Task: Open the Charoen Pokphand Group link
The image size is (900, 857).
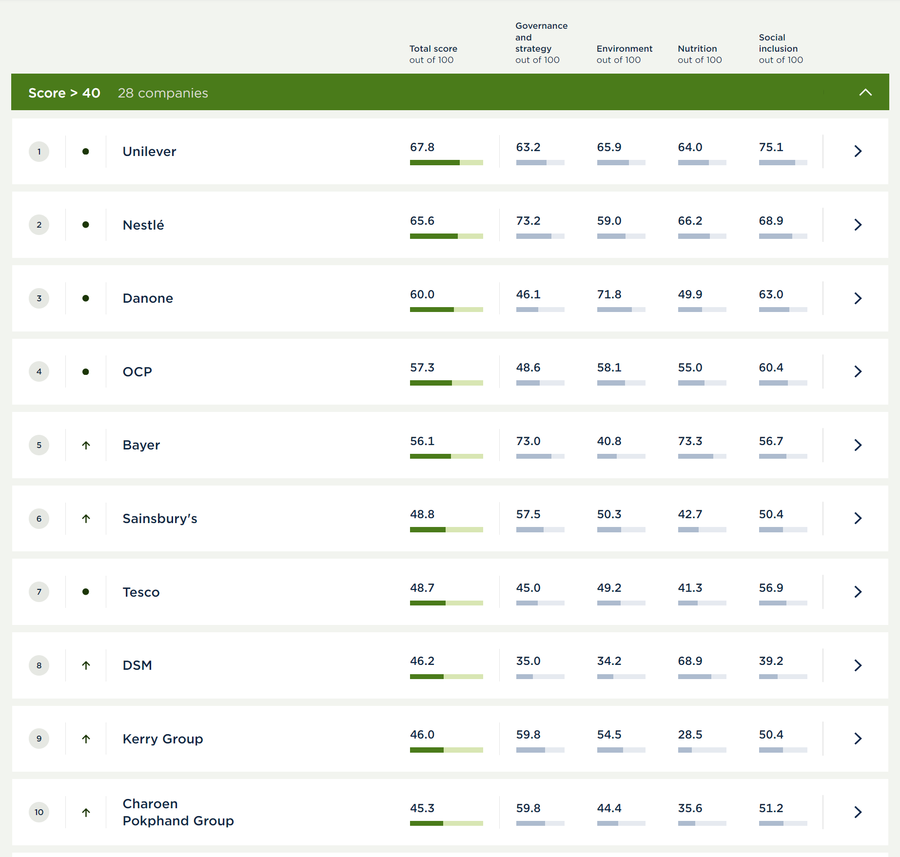Action: point(178,812)
